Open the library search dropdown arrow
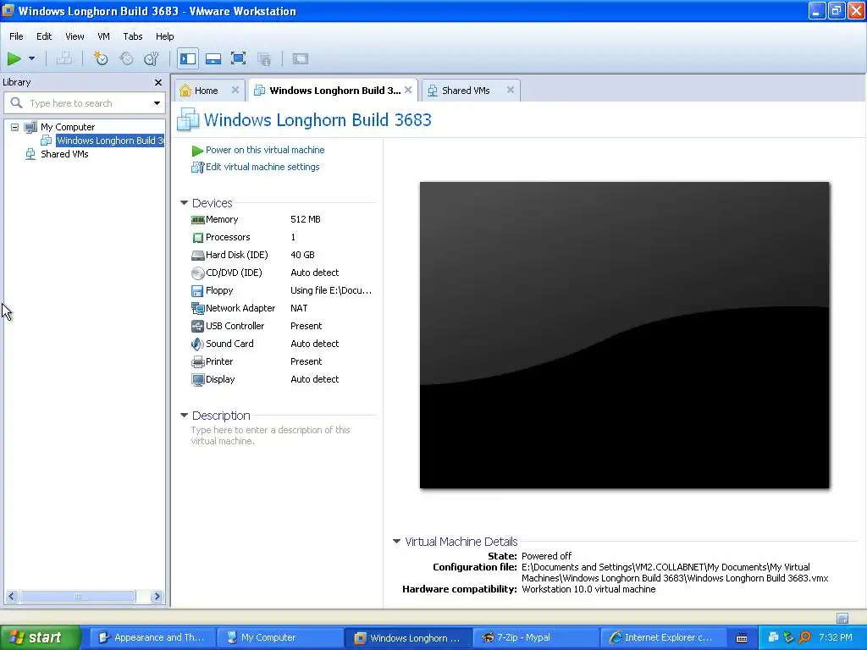Viewport: 867px width, 650px height. (157, 103)
